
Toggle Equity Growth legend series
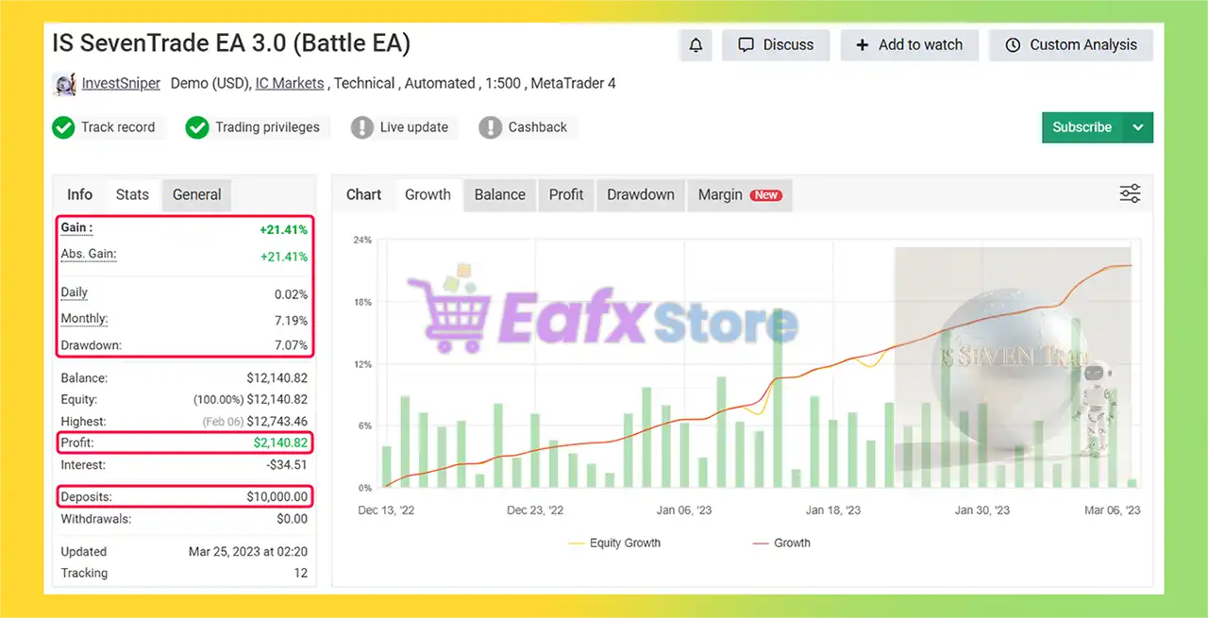click(x=614, y=543)
